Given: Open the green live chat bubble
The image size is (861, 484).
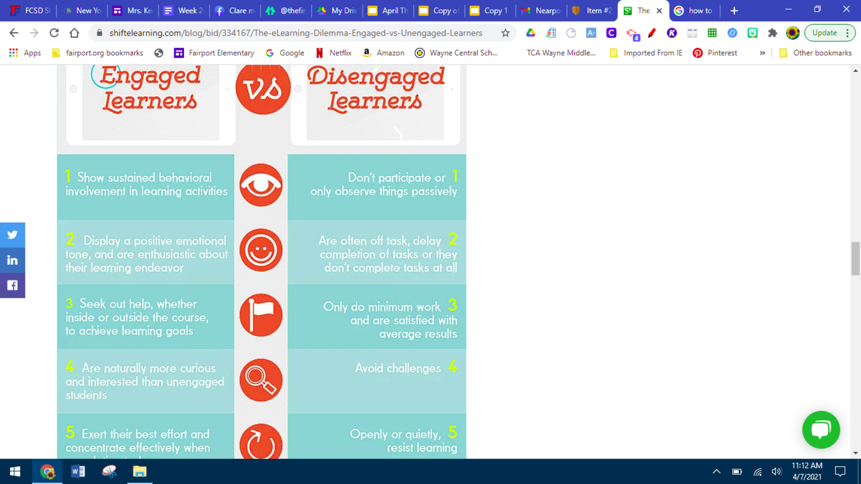Looking at the screenshot, I should (821, 429).
